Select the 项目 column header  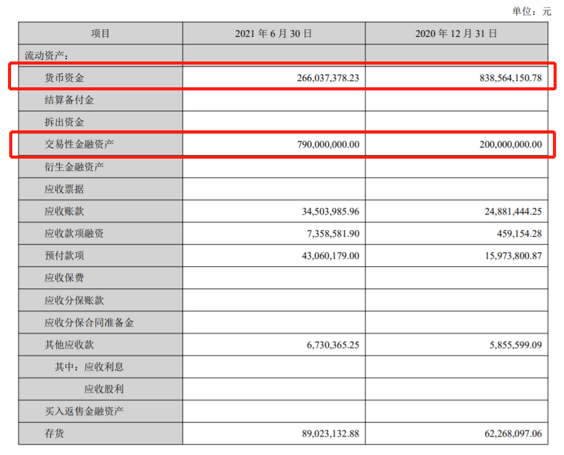100,33
